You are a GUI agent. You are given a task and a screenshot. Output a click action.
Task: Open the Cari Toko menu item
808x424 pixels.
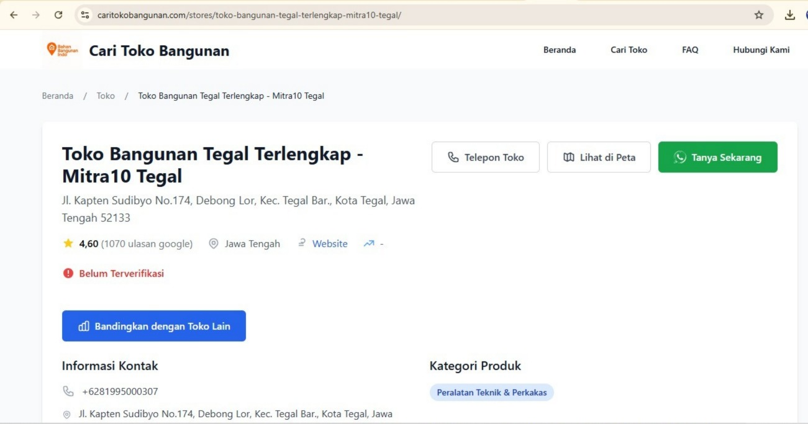[629, 50]
